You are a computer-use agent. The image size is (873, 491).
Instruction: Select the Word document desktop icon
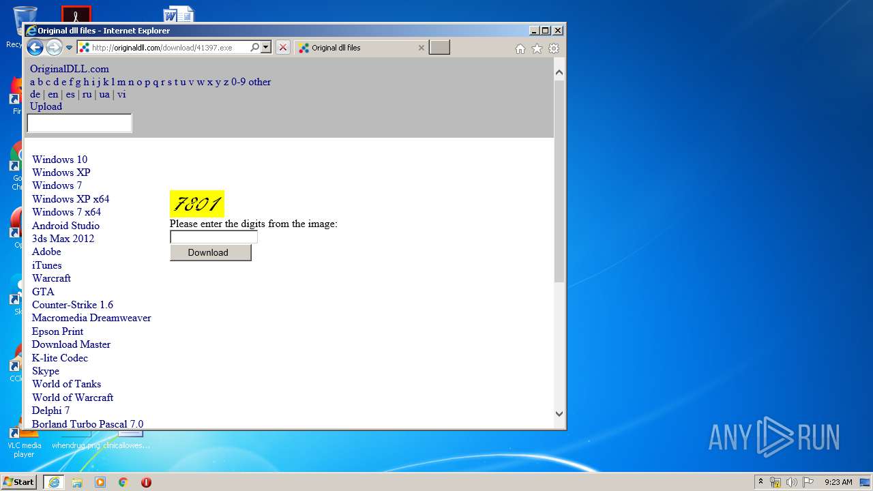[x=179, y=14]
